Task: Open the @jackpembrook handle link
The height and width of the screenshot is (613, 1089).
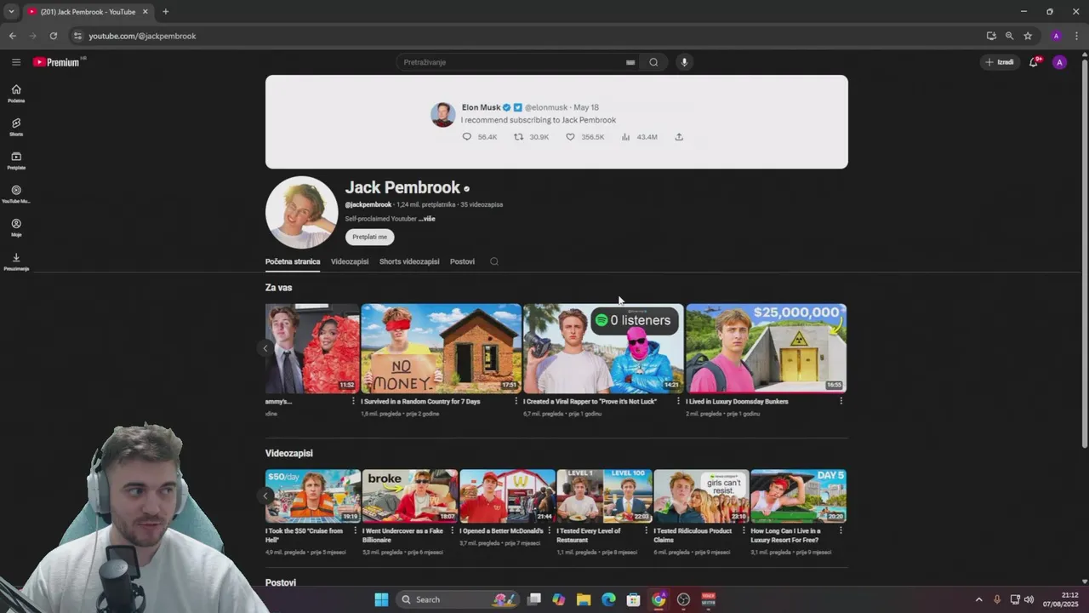Action: click(368, 204)
